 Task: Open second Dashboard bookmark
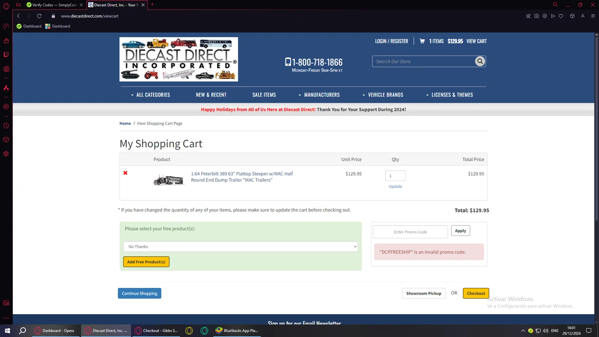pos(58,26)
